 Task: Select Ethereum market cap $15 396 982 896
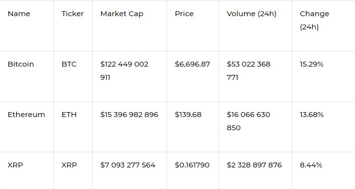129,115
